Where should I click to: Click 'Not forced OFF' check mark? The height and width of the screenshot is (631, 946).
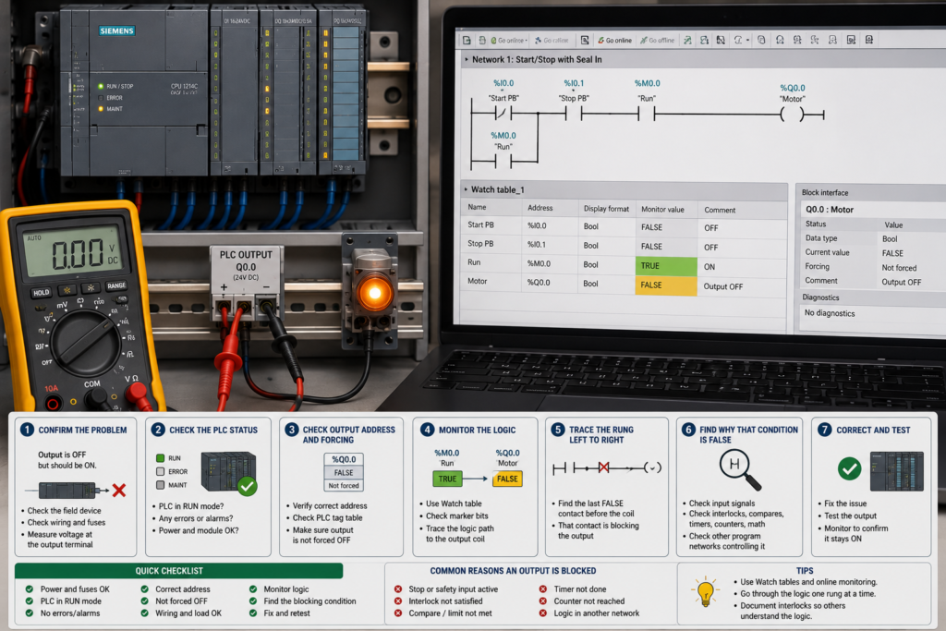pos(145,601)
